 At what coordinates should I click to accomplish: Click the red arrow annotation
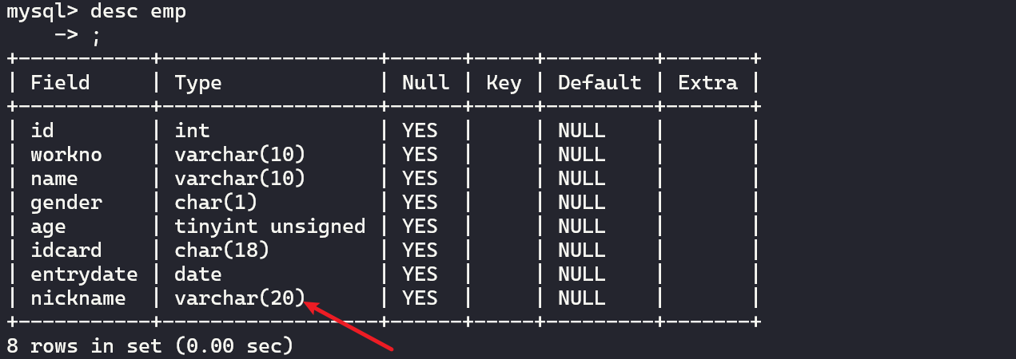352,325
